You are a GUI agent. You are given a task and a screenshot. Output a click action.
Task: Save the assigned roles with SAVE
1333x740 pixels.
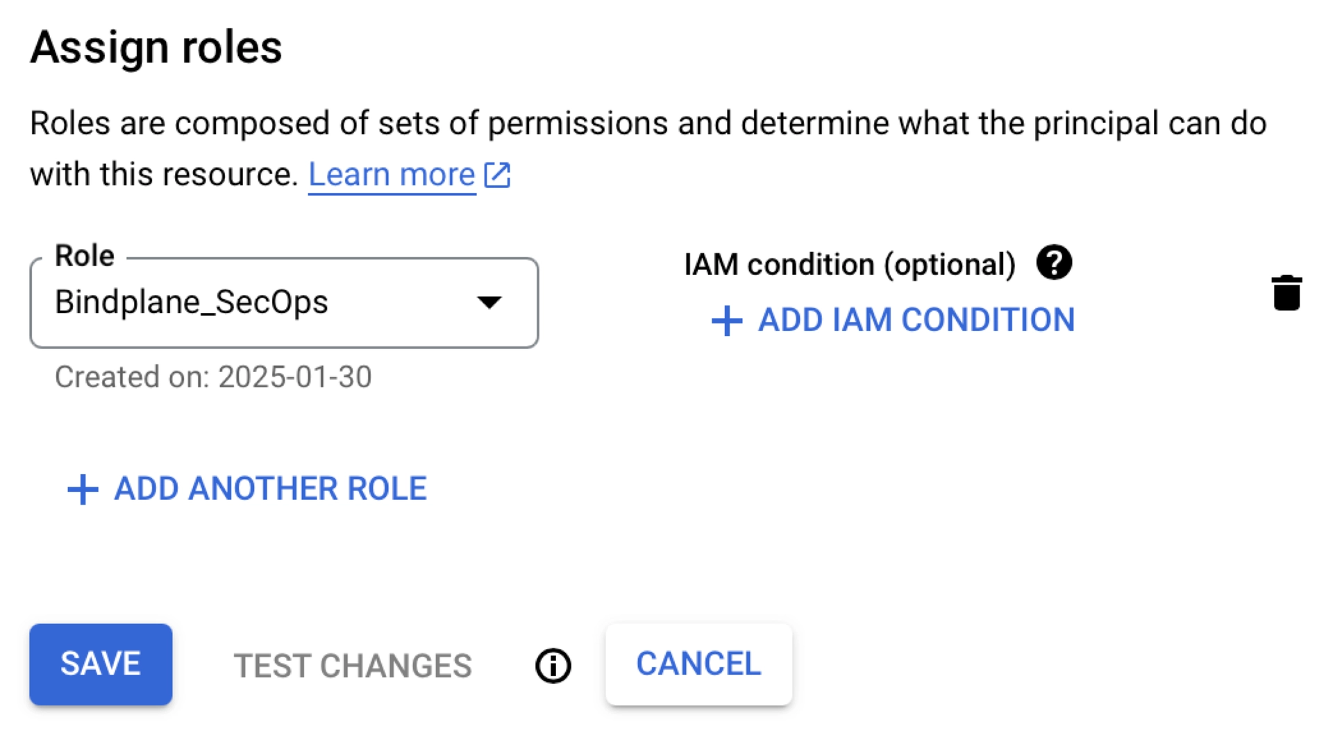click(101, 665)
